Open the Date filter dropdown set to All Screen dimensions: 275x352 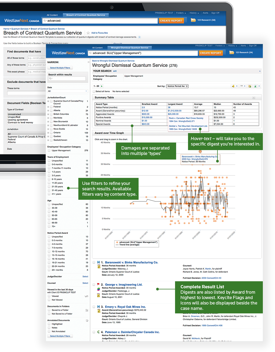(x=68, y=91)
